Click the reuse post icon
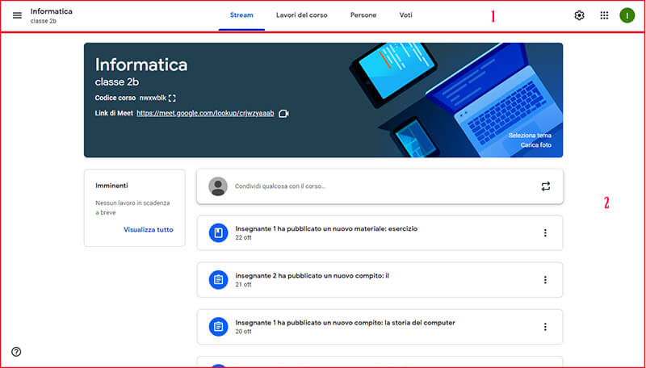 click(x=546, y=186)
